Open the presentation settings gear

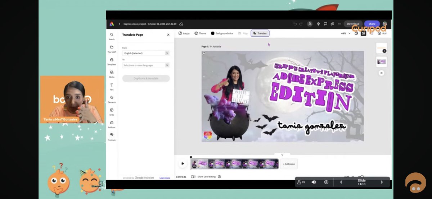click(x=326, y=182)
